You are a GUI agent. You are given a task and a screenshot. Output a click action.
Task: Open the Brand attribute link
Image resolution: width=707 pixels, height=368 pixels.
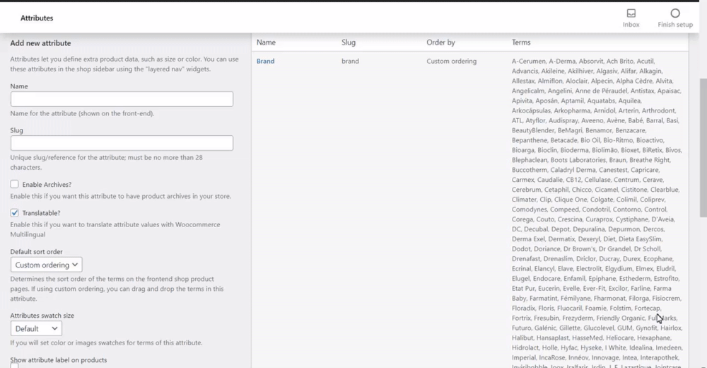[x=265, y=61]
